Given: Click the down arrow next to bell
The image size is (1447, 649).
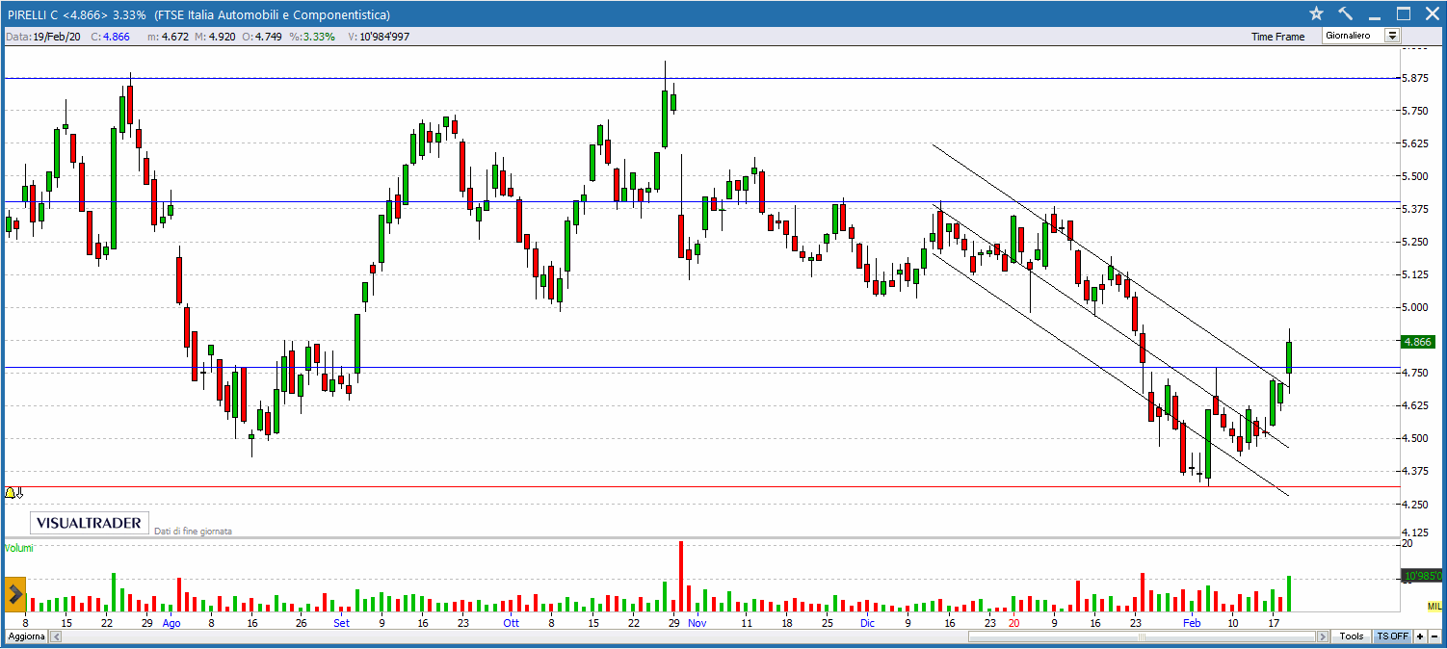Looking at the screenshot, I should coord(19,492).
